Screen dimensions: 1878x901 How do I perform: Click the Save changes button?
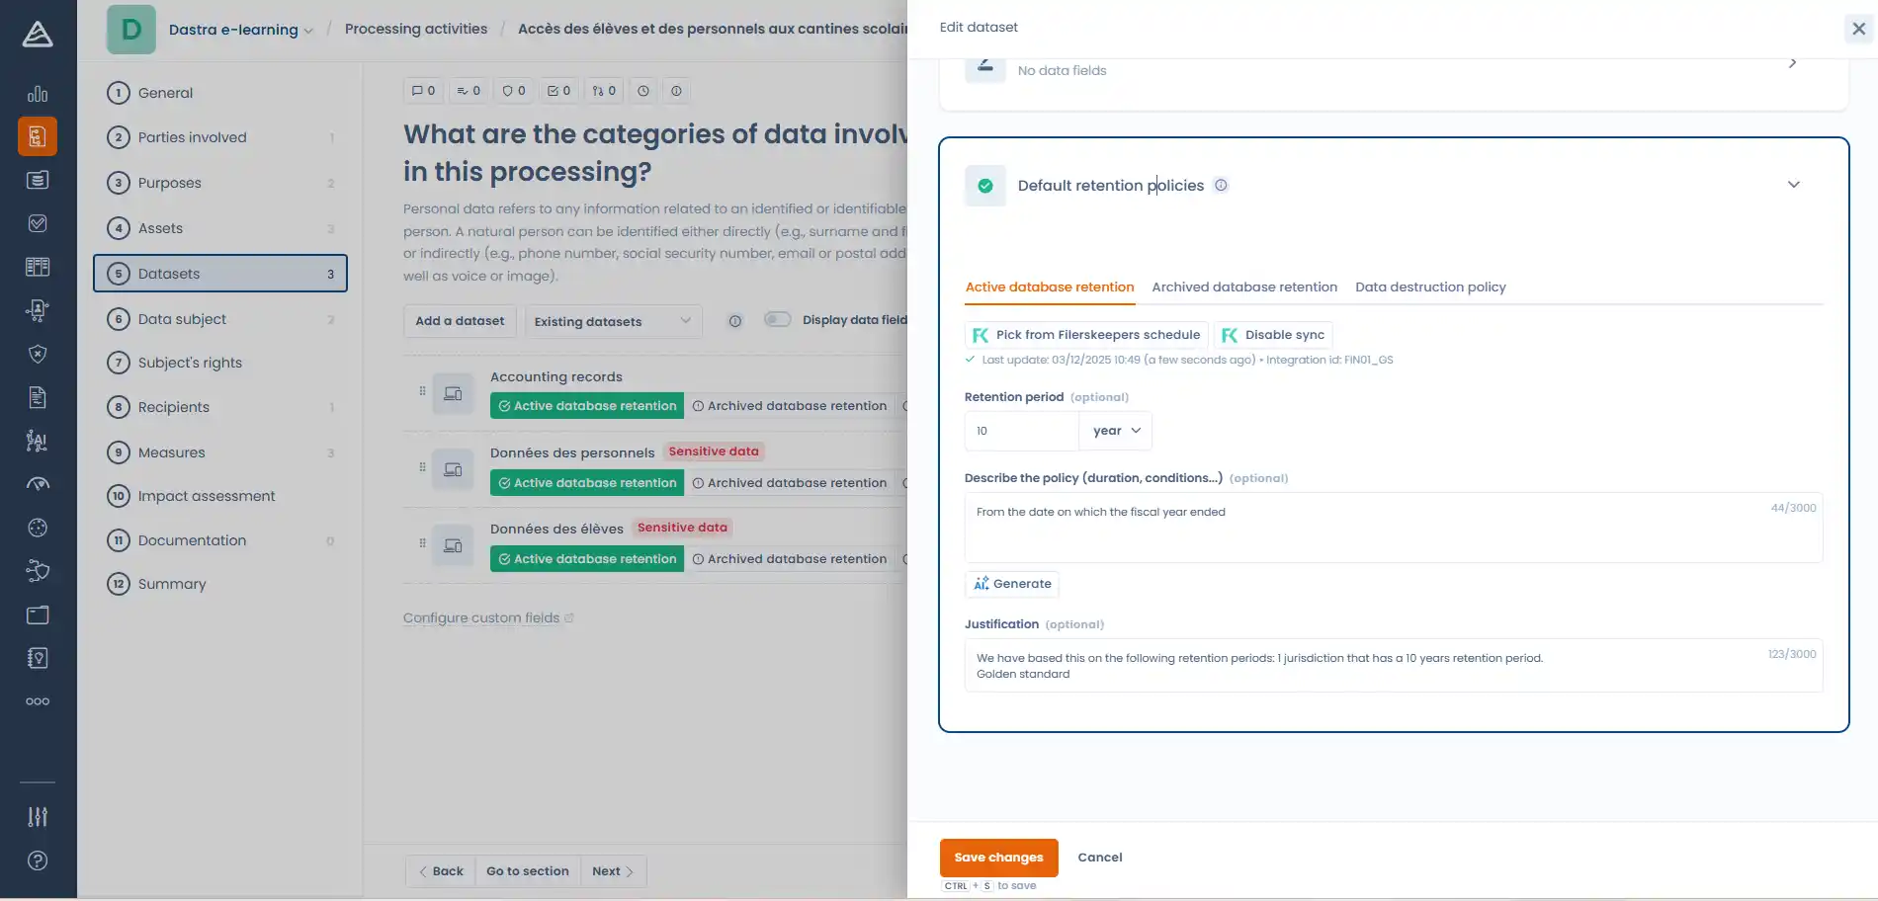(x=998, y=858)
